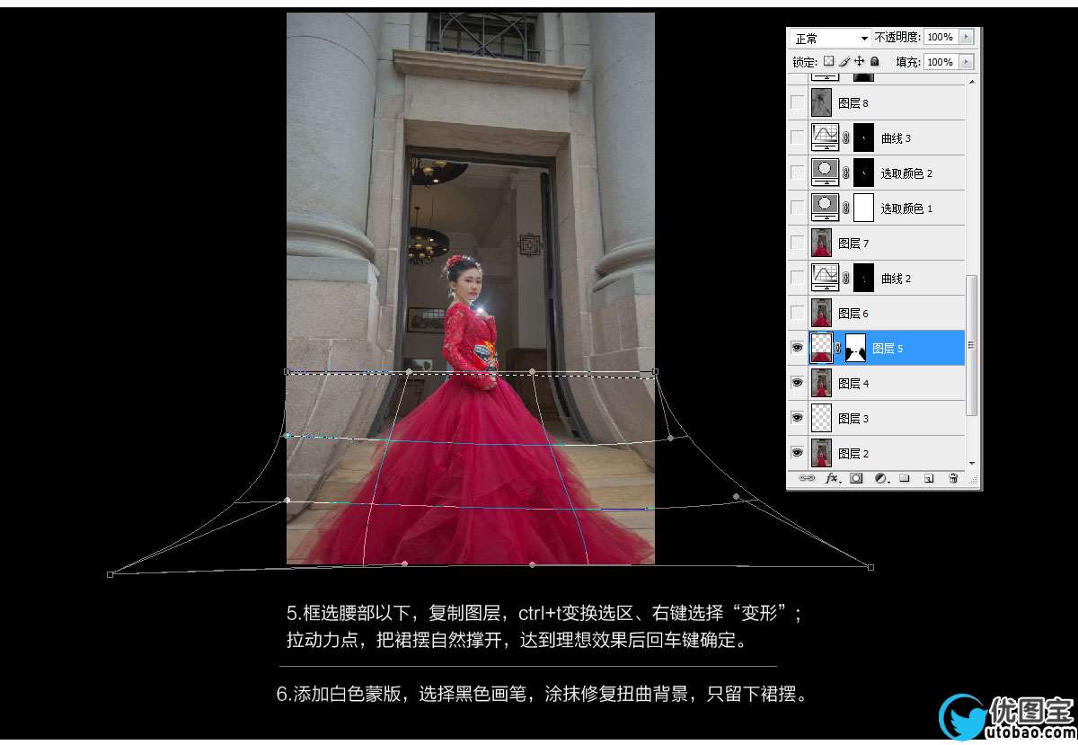Hide layer 图层 5 via eye icon

[798, 348]
